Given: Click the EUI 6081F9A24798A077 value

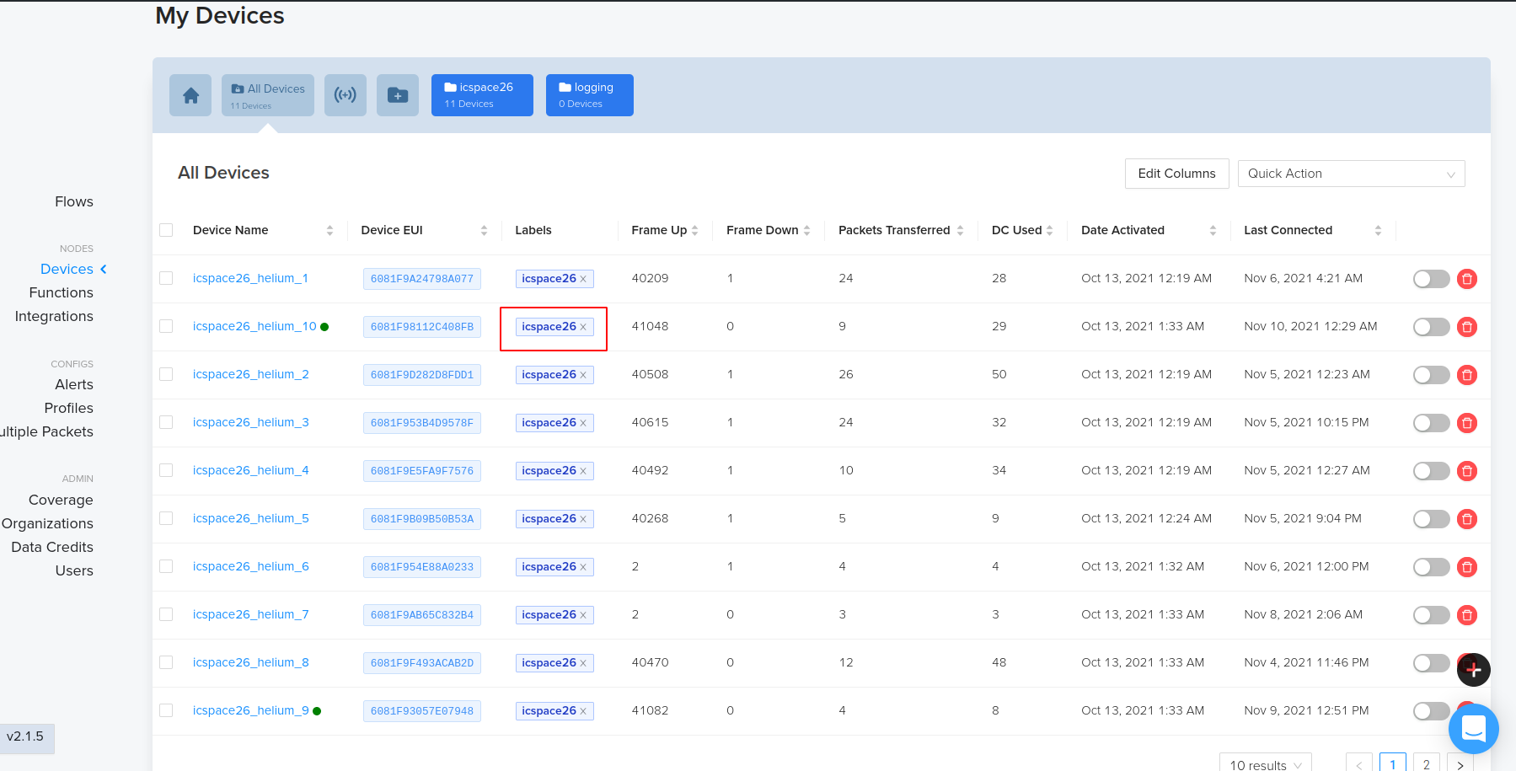Looking at the screenshot, I should [x=422, y=279].
